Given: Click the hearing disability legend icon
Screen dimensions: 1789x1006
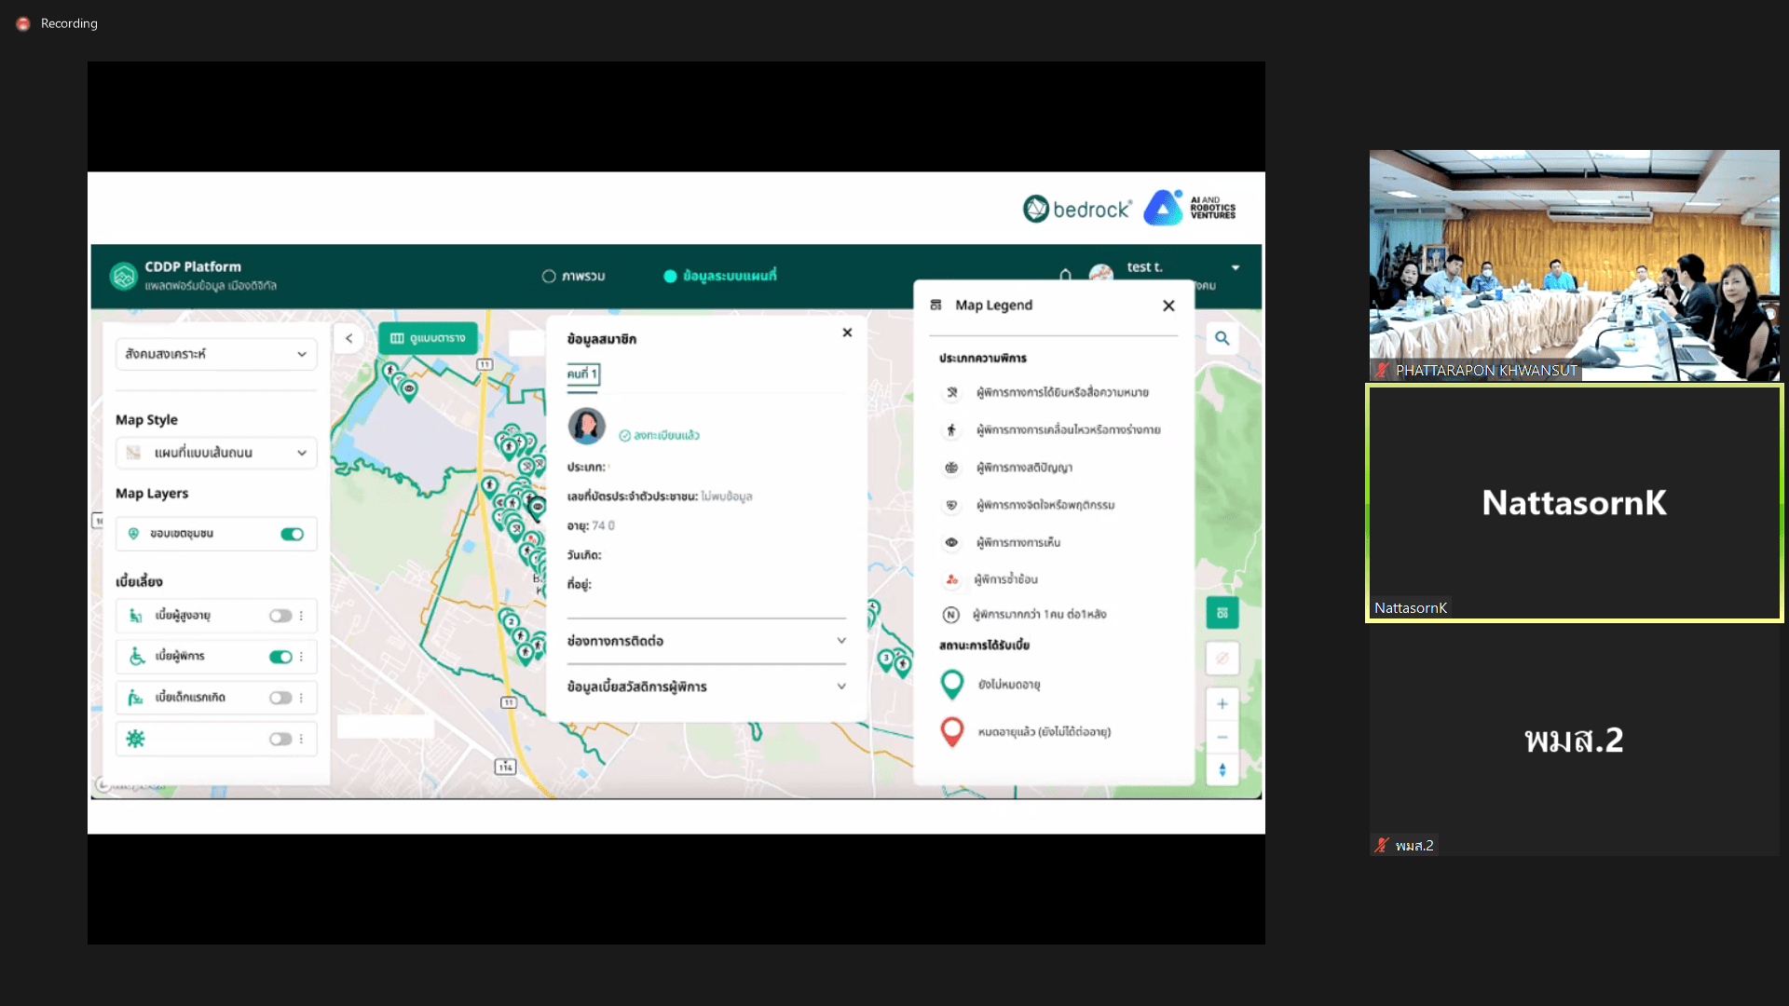Looking at the screenshot, I should coord(951,392).
